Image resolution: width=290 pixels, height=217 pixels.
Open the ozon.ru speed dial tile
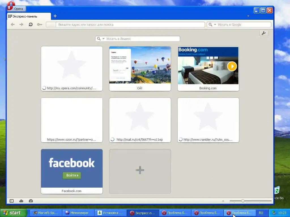[x=72, y=120]
